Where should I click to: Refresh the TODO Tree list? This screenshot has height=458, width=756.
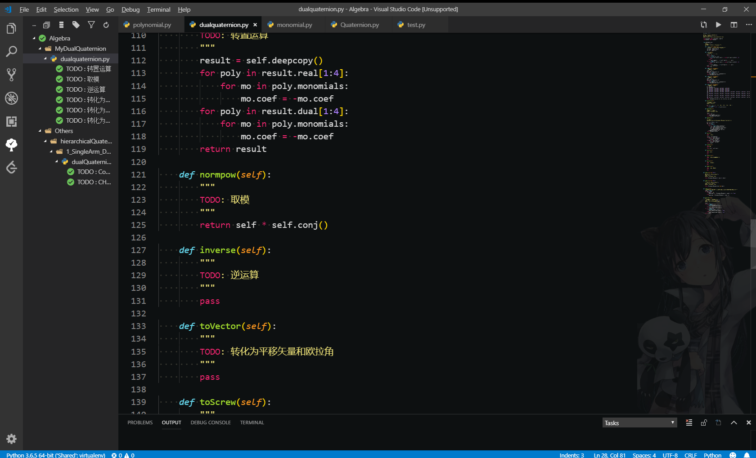coord(106,25)
